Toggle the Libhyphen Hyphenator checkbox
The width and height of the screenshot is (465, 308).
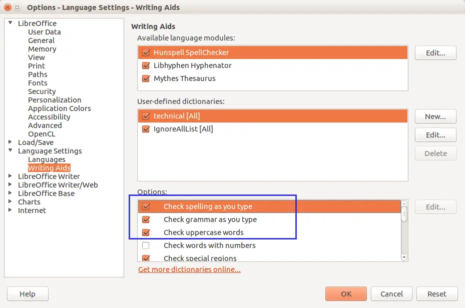pos(146,65)
